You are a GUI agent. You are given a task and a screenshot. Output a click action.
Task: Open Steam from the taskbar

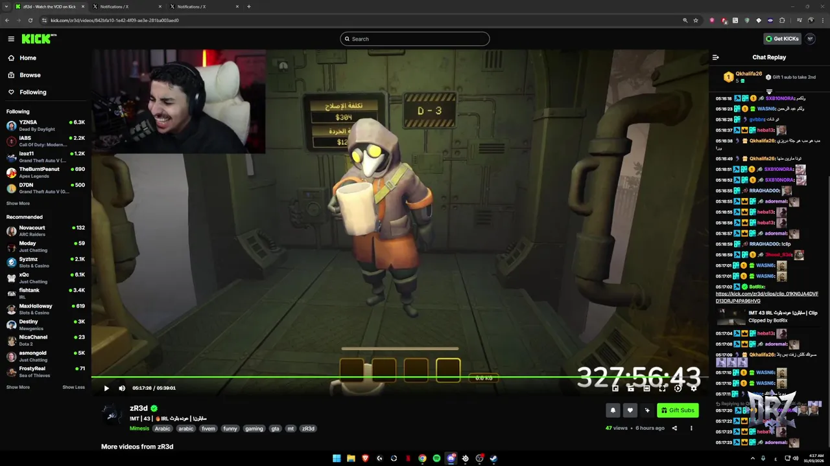click(x=493, y=458)
